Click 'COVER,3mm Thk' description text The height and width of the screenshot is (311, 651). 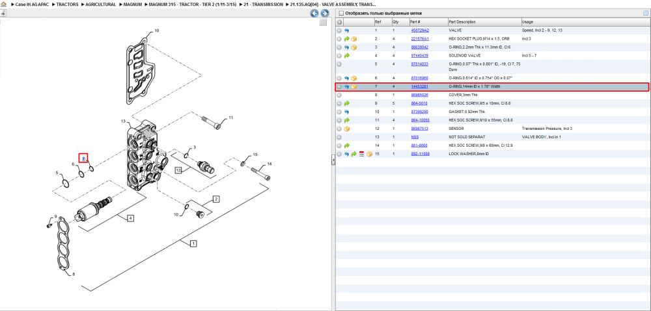(x=462, y=95)
